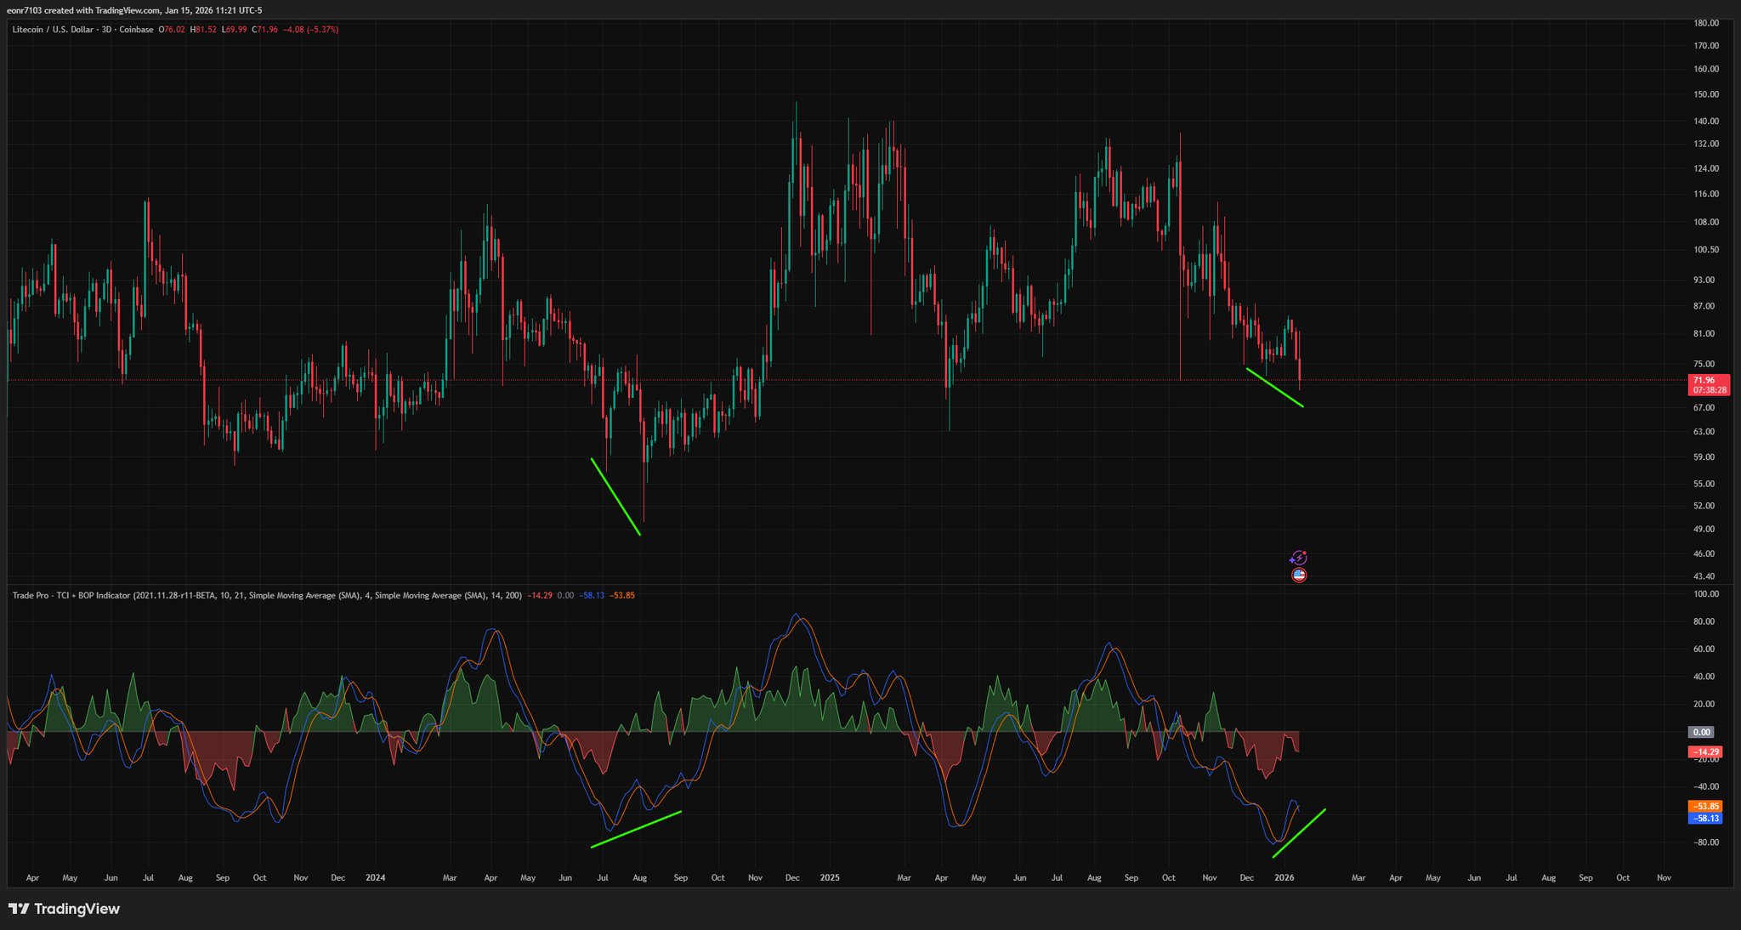Select the rising green indicator trendline near 2026
This screenshot has width=1741, height=930.
coord(1299,833)
